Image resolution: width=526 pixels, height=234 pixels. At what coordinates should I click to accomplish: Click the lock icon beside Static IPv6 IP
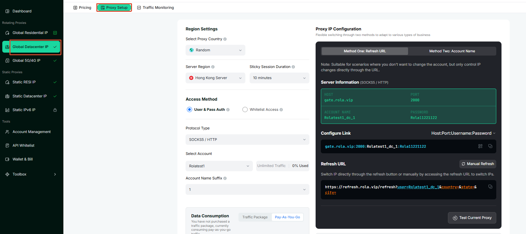click(x=55, y=110)
